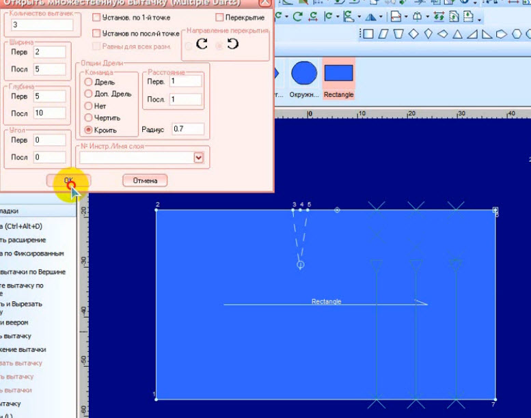Open dropdown arrow beside the mirror tool
Viewport: 531px width, 418px height.
click(381, 16)
